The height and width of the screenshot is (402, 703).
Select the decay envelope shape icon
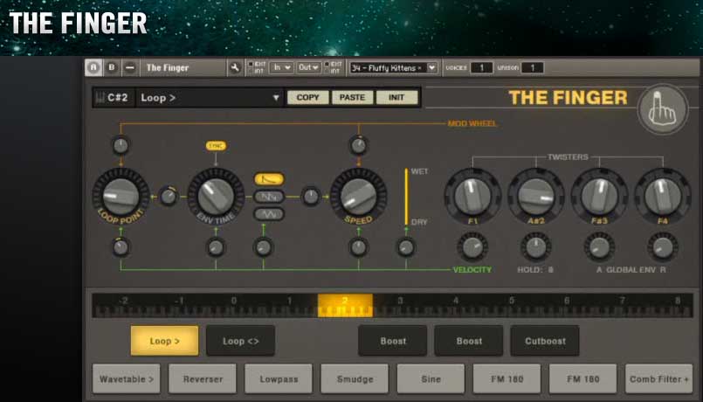click(x=269, y=179)
